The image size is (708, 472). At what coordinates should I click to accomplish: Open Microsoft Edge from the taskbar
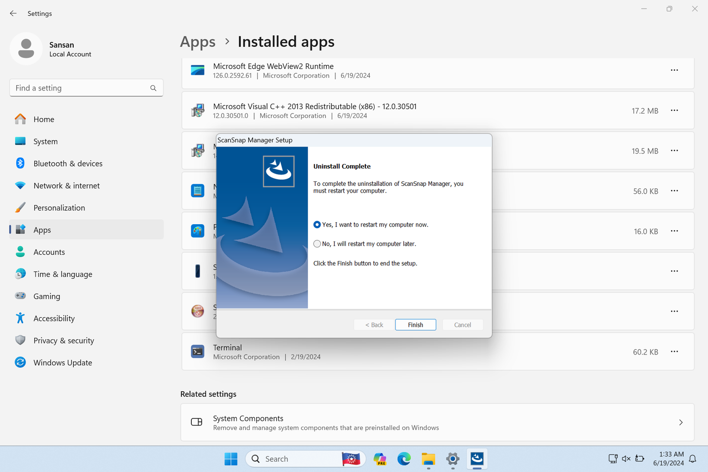tap(404, 459)
